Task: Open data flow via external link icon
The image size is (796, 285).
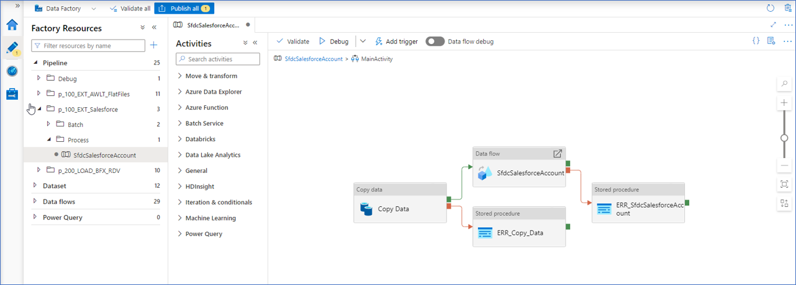Action: pos(558,154)
